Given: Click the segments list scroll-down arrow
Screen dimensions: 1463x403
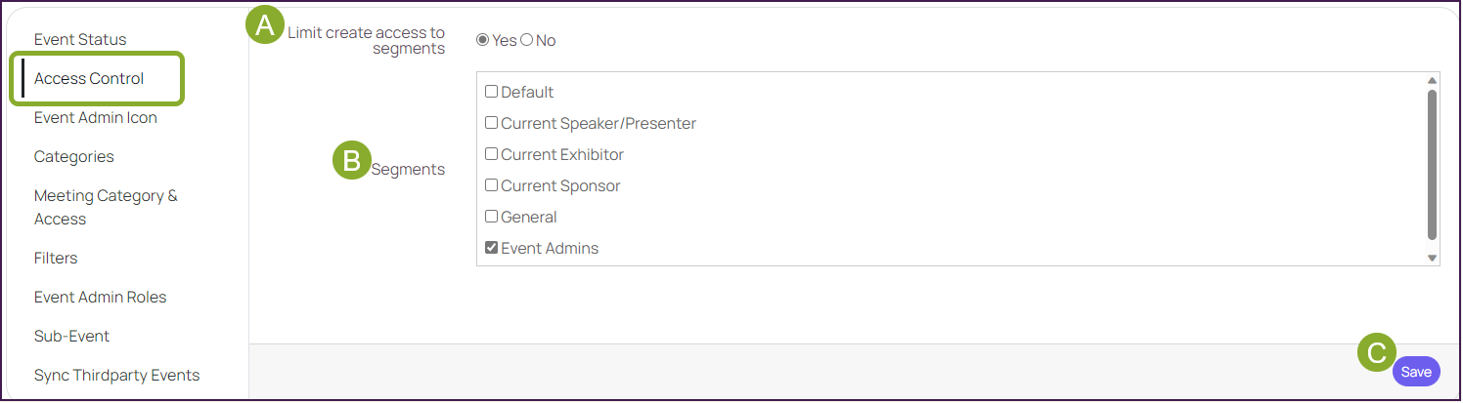Looking at the screenshot, I should pyautogui.click(x=1432, y=258).
